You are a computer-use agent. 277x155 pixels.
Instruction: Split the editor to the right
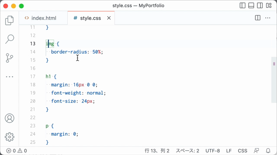[258, 18]
